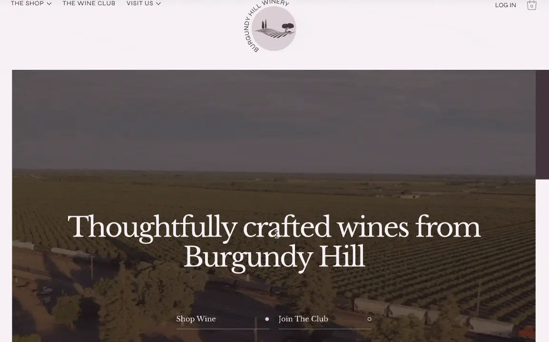Select the Visit Us menu item

pos(140,3)
